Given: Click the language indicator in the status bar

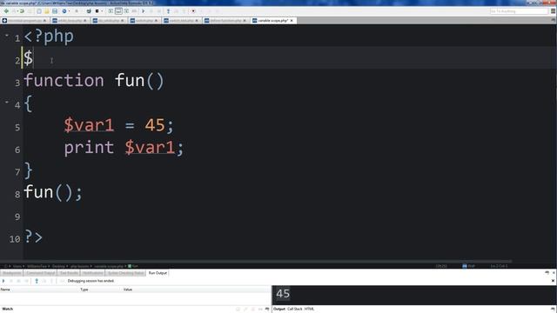Looking at the screenshot, I should point(468,266).
